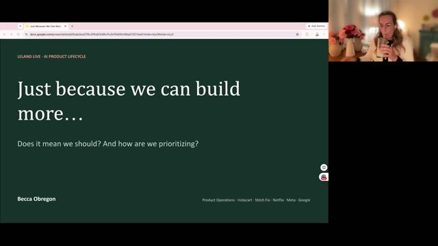This screenshot has width=438, height=246.
Task: Select the "Just Because We Can Build" browser tab
Action: click(x=46, y=26)
